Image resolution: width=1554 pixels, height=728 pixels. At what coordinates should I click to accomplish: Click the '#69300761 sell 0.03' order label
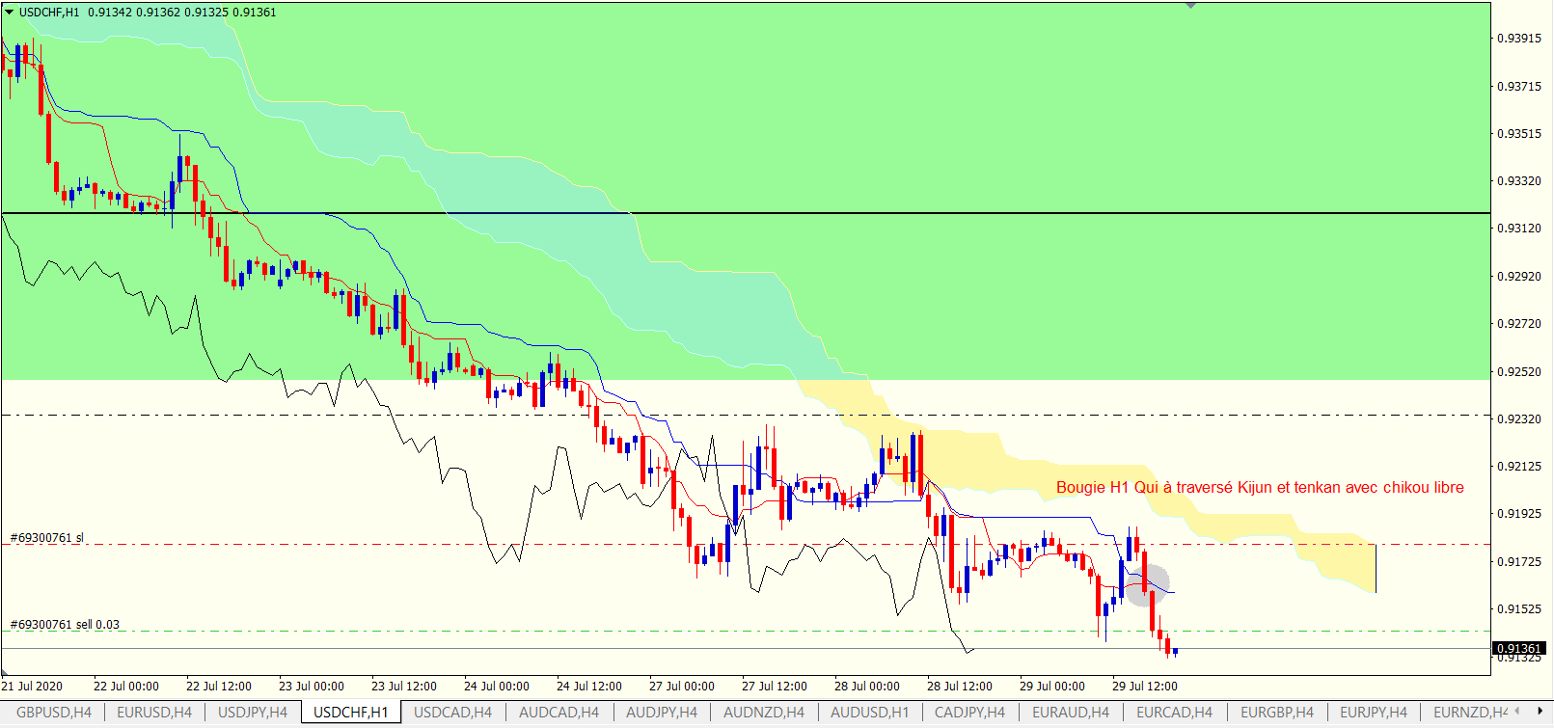coord(65,624)
